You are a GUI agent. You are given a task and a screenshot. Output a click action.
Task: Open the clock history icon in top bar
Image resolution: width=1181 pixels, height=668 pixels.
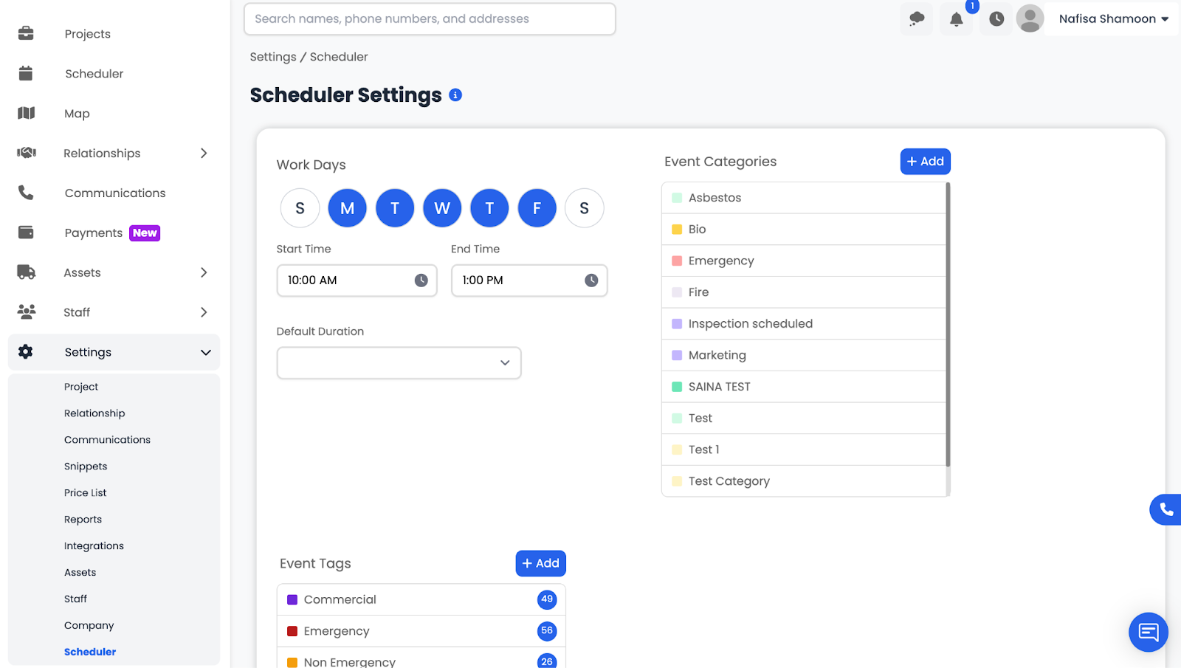click(x=995, y=18)
